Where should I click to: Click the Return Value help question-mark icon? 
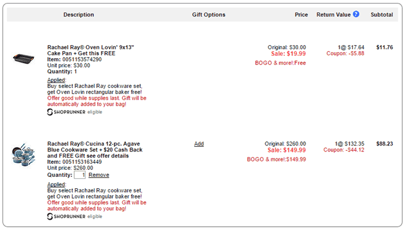point(356,14)
